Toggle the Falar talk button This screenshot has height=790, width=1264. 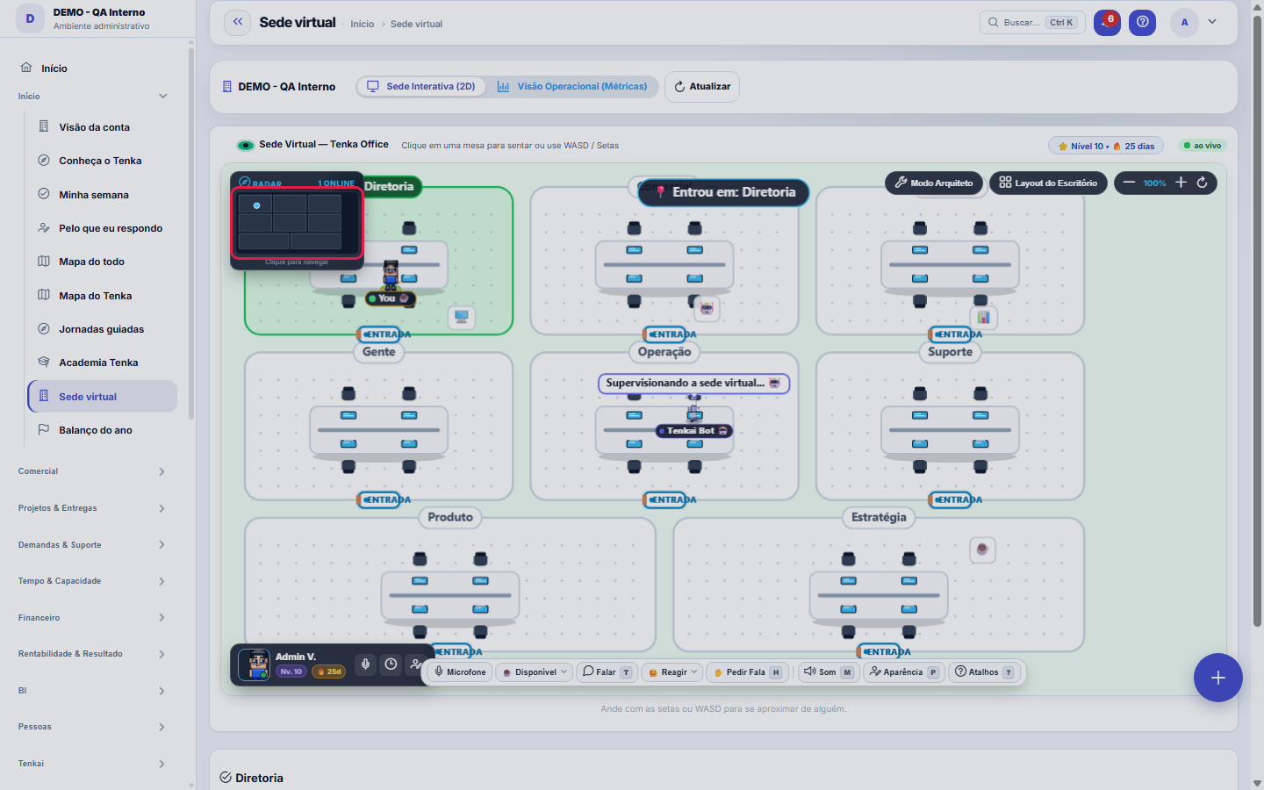(607, 672)
